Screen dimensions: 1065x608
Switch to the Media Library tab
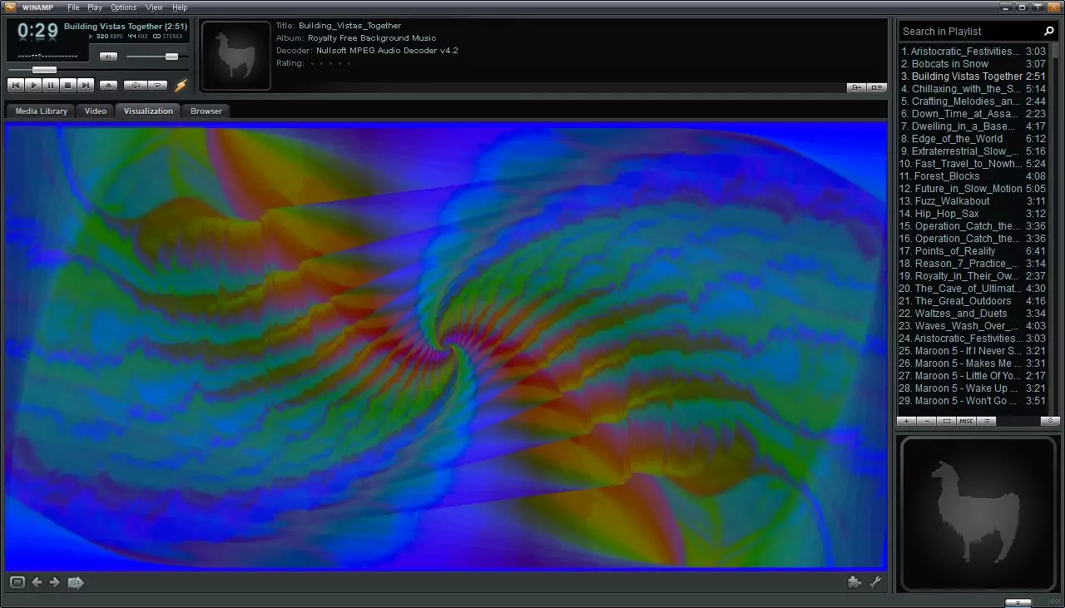click(x=41, y=111)
